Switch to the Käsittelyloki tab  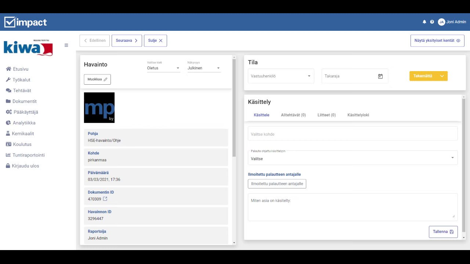(358, 115)
